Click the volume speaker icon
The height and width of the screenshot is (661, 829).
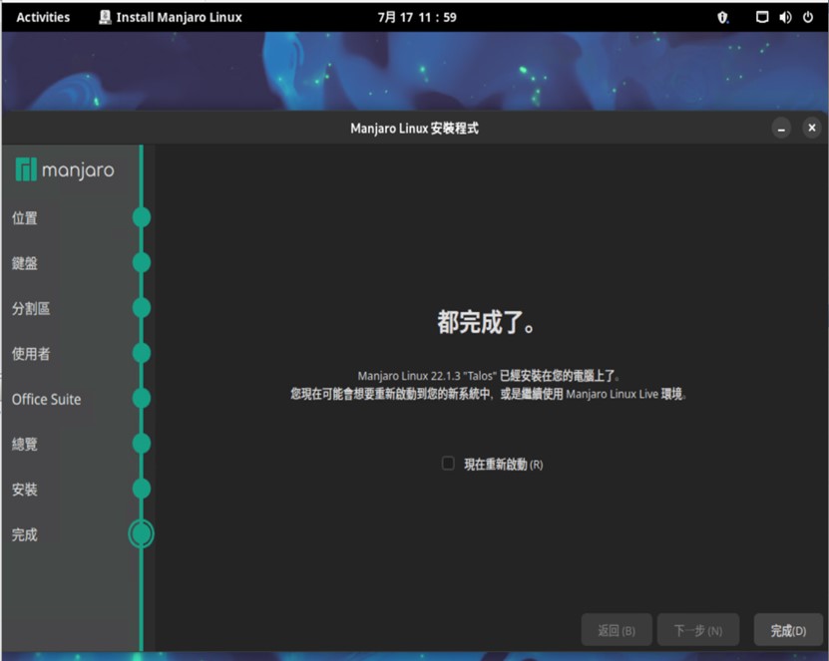[x=785, y=17]
